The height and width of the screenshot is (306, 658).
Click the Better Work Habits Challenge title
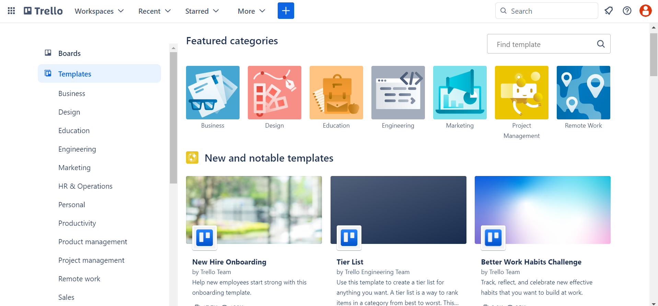click(531, 262)
